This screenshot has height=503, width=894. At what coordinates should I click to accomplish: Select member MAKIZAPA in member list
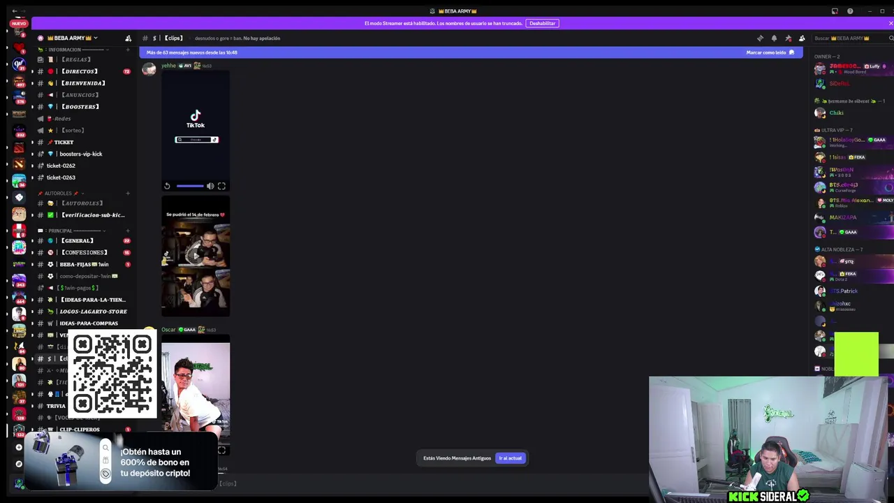(x=842, y=217)
